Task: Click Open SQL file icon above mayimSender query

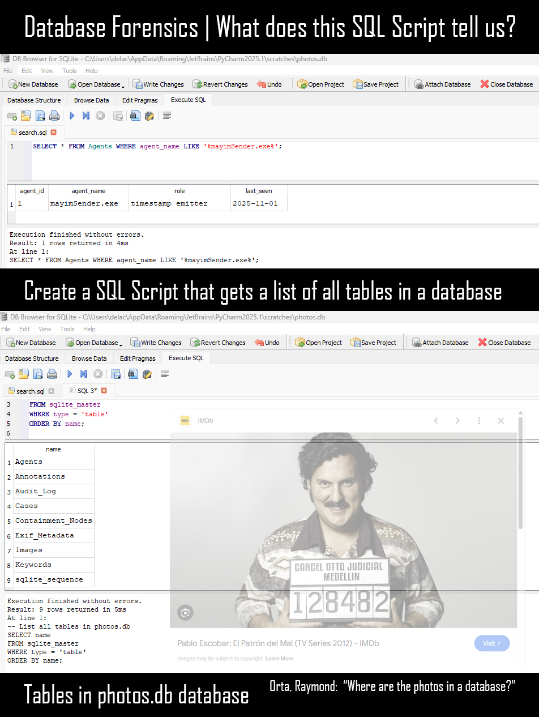Action: (25, 116)
